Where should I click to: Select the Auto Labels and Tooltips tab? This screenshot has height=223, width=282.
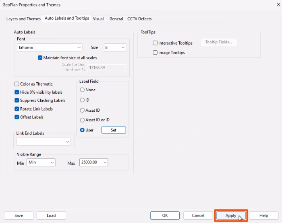pos(67,18)
